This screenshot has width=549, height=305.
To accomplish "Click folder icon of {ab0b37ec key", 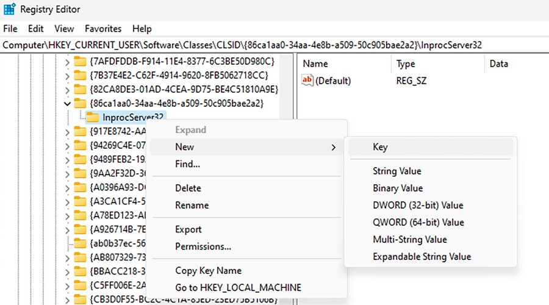I will coord(80,243).
